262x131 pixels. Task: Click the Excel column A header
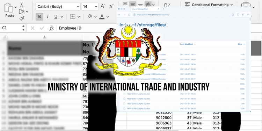[x=45, y=37]
